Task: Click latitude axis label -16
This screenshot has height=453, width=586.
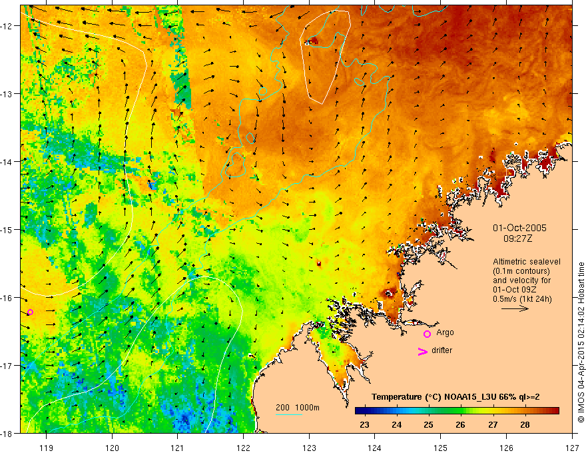Action: coord(8,298)
